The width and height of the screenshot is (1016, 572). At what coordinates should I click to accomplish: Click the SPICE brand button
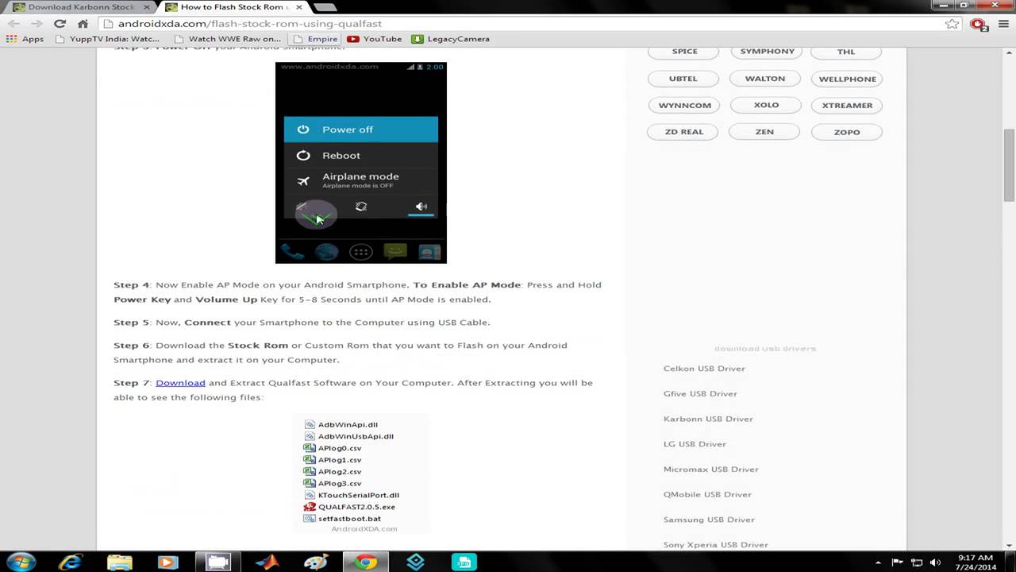(x=684, y=52)
